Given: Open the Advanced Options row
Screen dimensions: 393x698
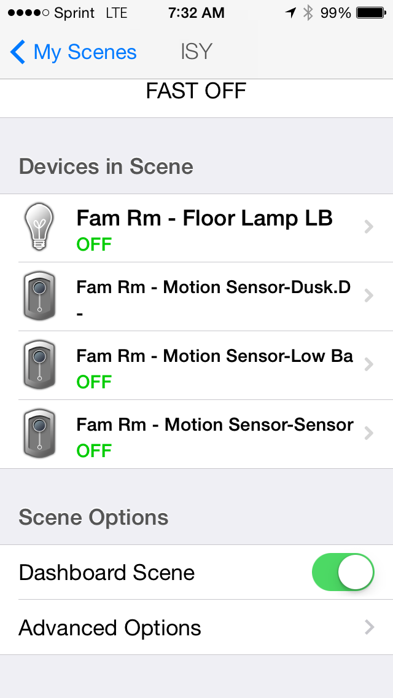Looking at the screenshot, I should click(x=111, y=627).
